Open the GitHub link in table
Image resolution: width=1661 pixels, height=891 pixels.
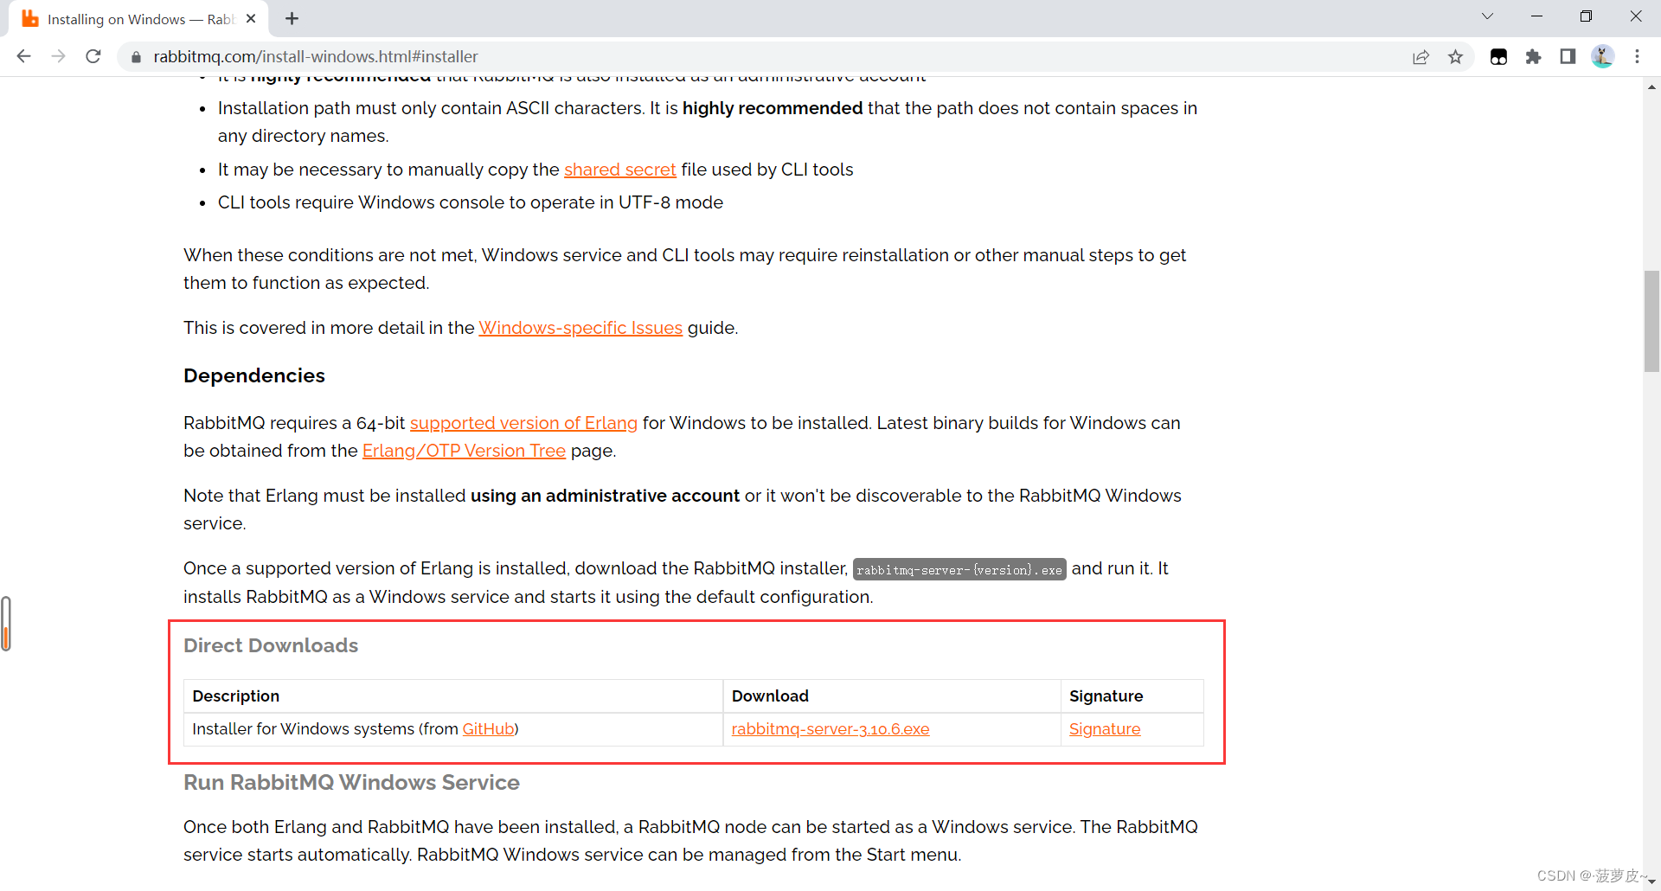(x=489, y=729)
